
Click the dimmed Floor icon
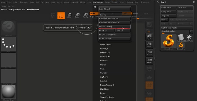(149, 77)
